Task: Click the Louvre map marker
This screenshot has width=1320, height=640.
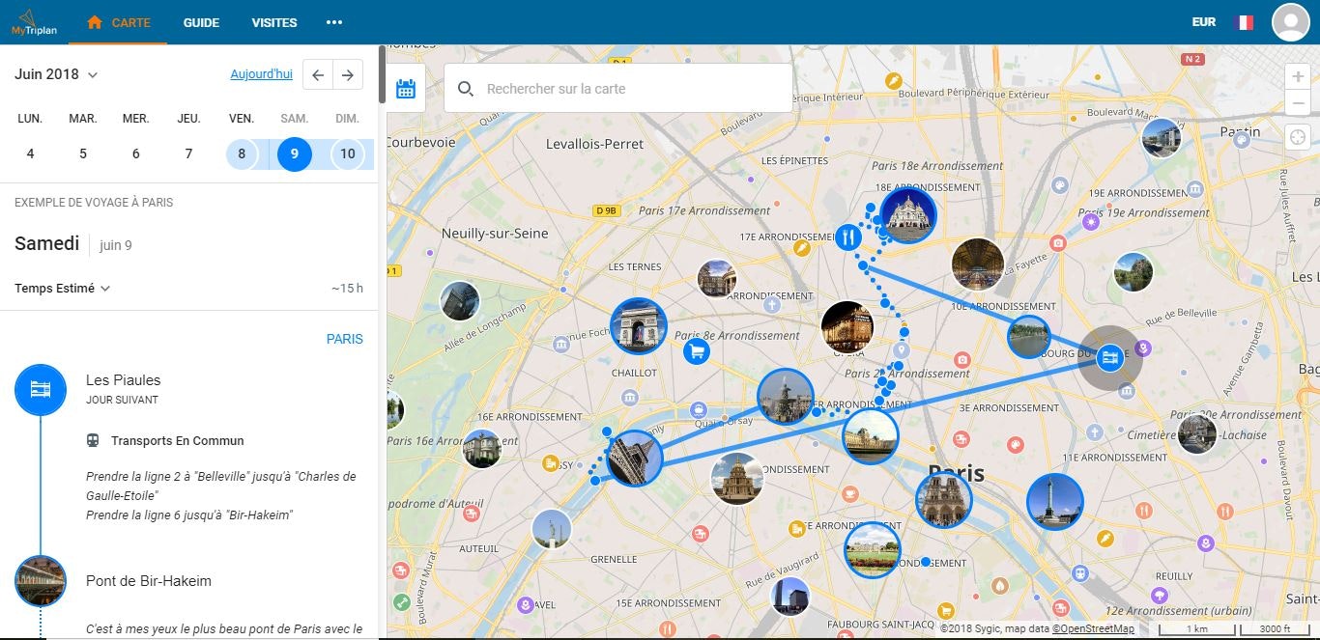Action: point(871,436)
